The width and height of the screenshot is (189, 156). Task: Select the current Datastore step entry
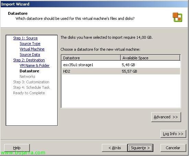tap(29, 71)
